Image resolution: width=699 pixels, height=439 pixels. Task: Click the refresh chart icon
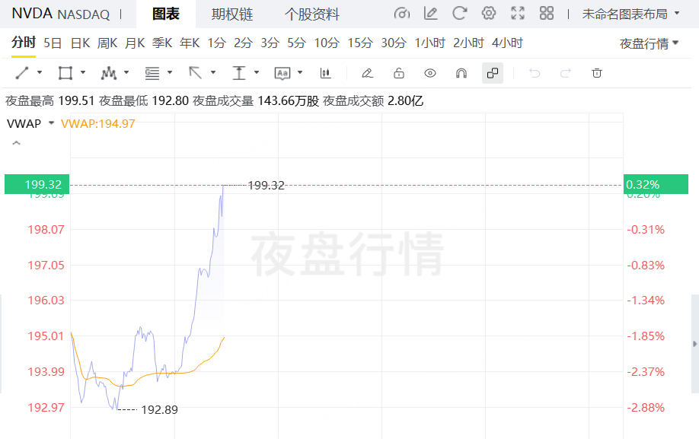(460, 14)
